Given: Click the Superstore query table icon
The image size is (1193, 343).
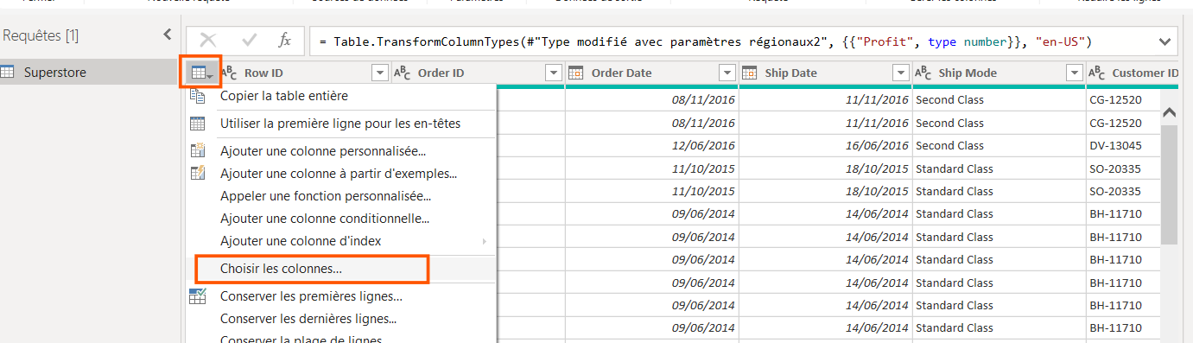Looking at the screenshot, I should pyautogui.click(x=7, y=73).
